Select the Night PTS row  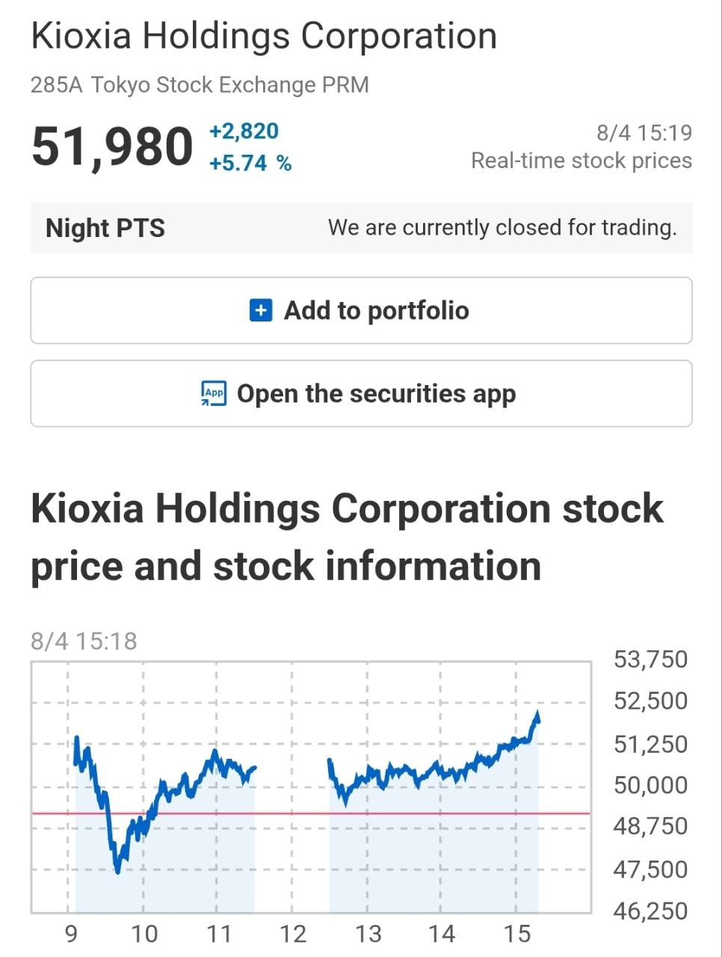(361, 228)
